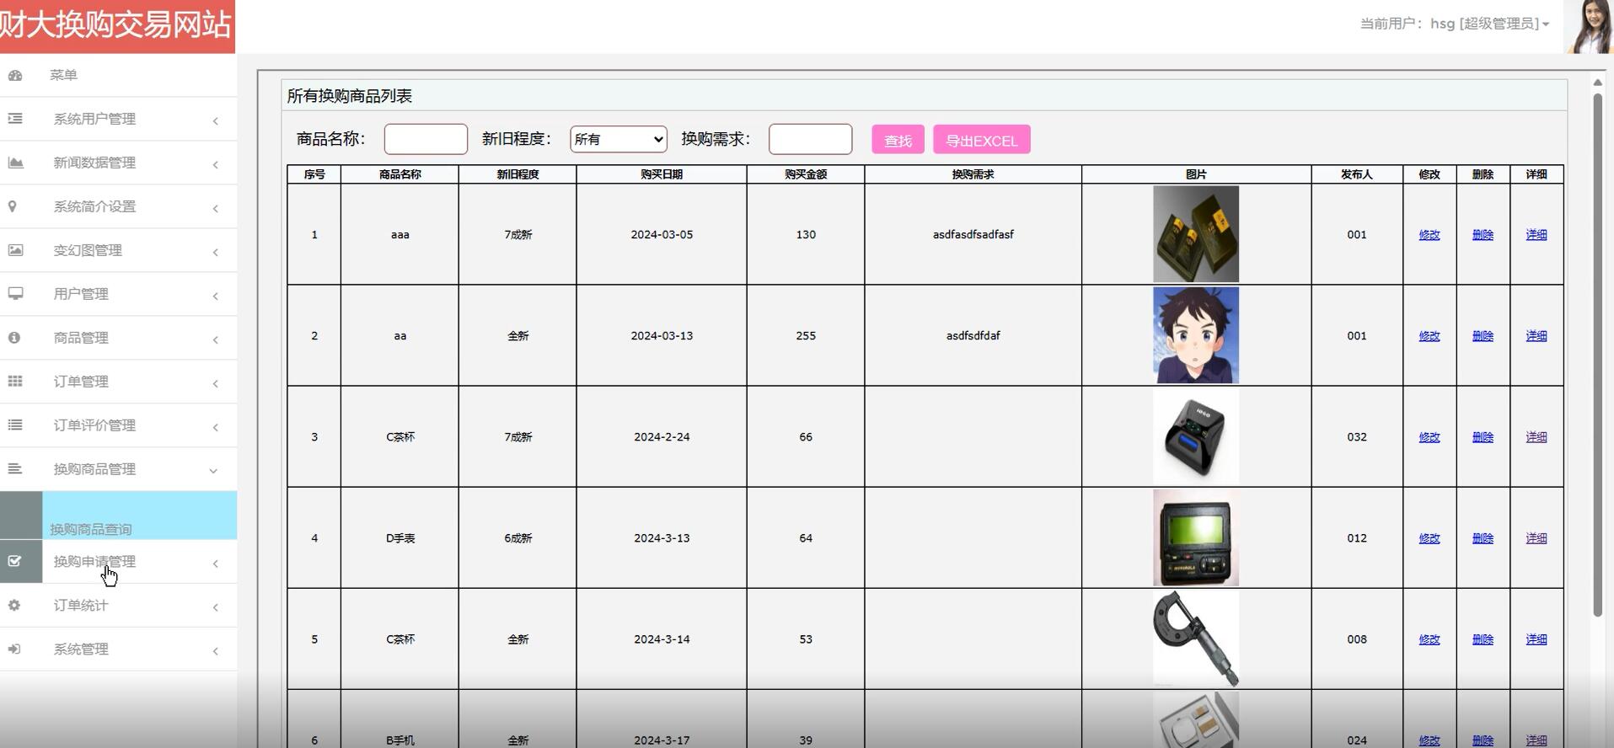
Task: Open 订单管理 menu item
Action: pyautogui.click(x=118, y=382)
